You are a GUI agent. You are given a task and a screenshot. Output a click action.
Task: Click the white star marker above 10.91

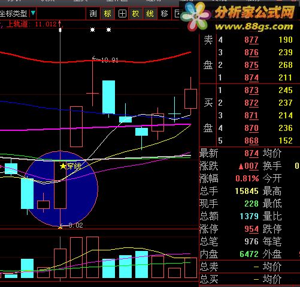tap(92, 30)
